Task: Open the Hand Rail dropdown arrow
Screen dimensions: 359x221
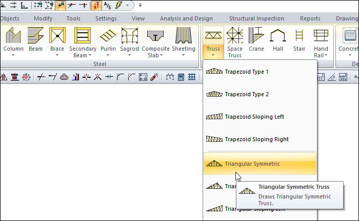Action: tap(326, 55)
